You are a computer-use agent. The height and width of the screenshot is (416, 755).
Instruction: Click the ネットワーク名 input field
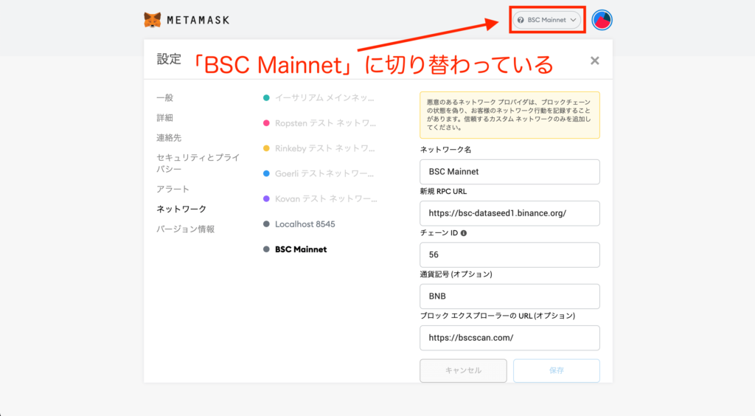[x=509, y=172]
